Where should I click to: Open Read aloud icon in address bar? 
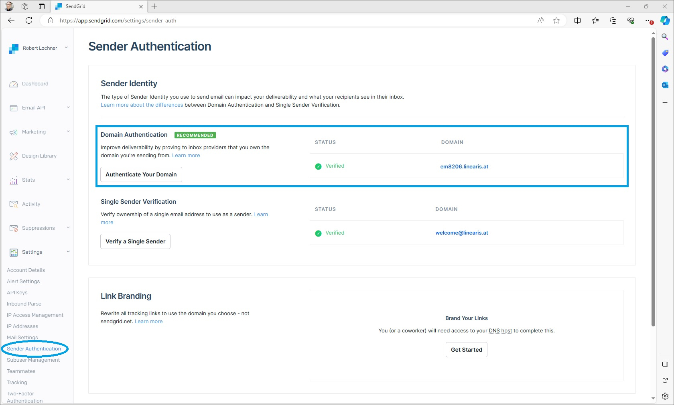click(x=540, y=20)
